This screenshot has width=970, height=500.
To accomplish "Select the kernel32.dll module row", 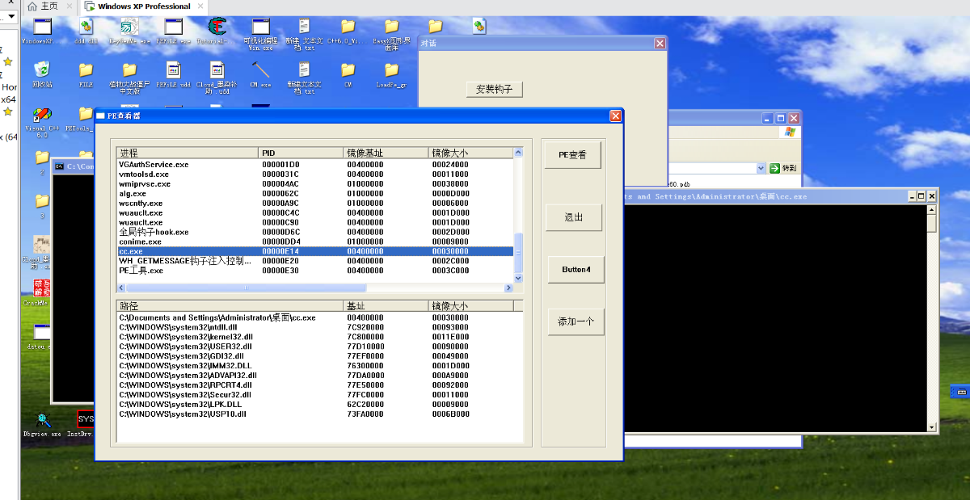I will coord(320,337).
